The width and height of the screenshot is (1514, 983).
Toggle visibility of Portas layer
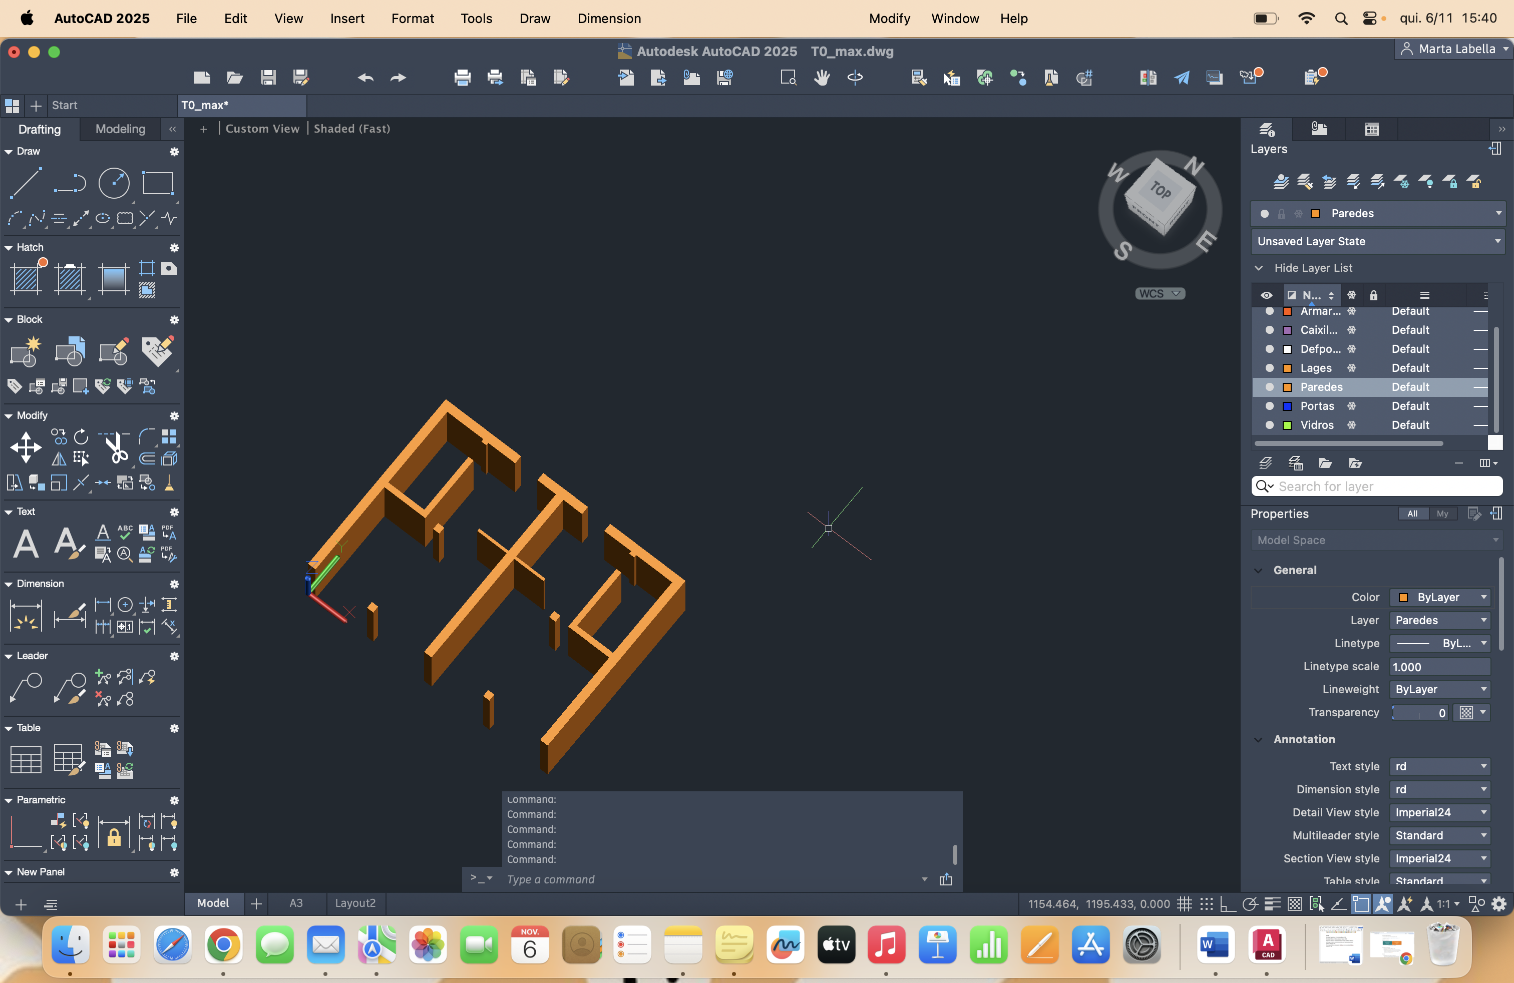(1269, 405)
